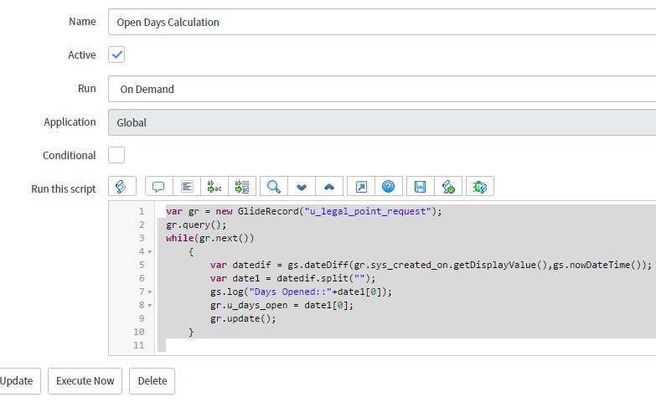Click the gs.log "Days Opened::" line

point(301,292)
